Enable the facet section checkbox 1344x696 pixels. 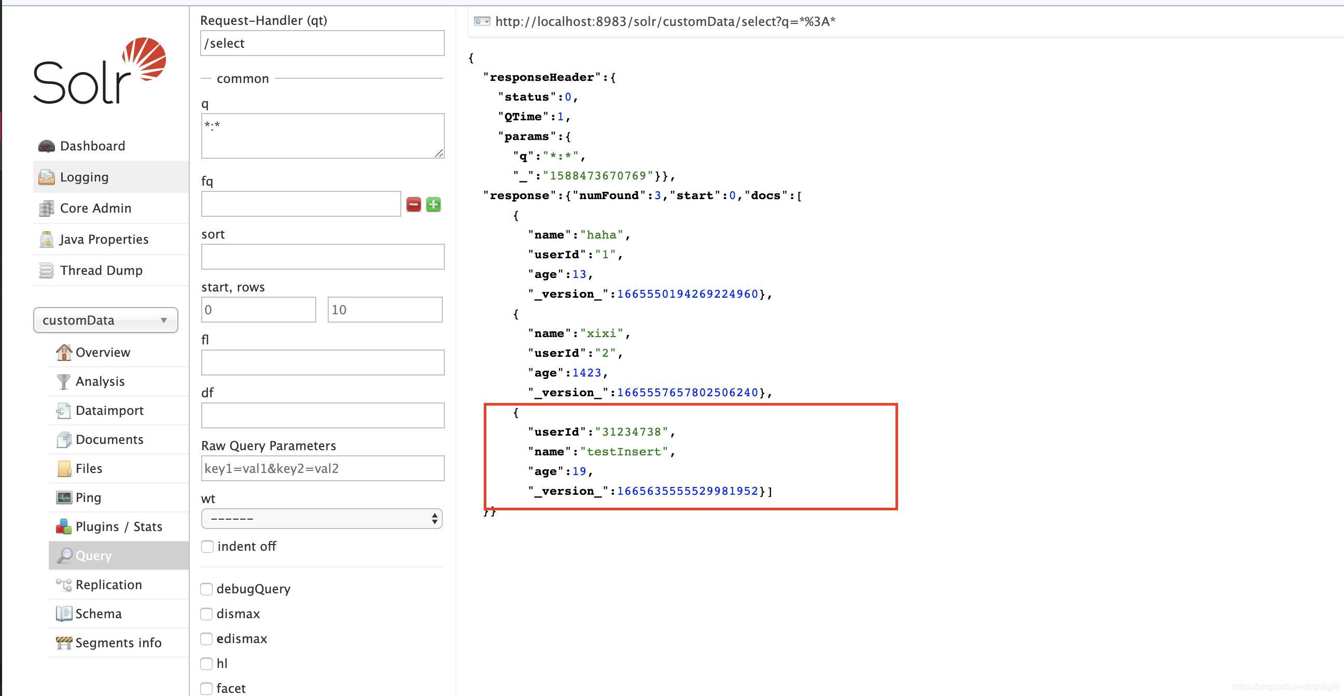coord(206,688)
